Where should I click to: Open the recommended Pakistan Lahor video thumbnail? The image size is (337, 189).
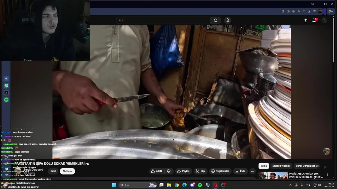pyautogui.click(x=273, y=175)
